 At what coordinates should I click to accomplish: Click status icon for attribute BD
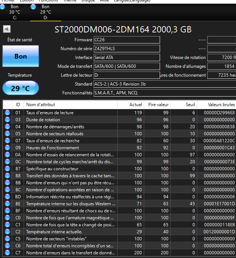(7, 196)
